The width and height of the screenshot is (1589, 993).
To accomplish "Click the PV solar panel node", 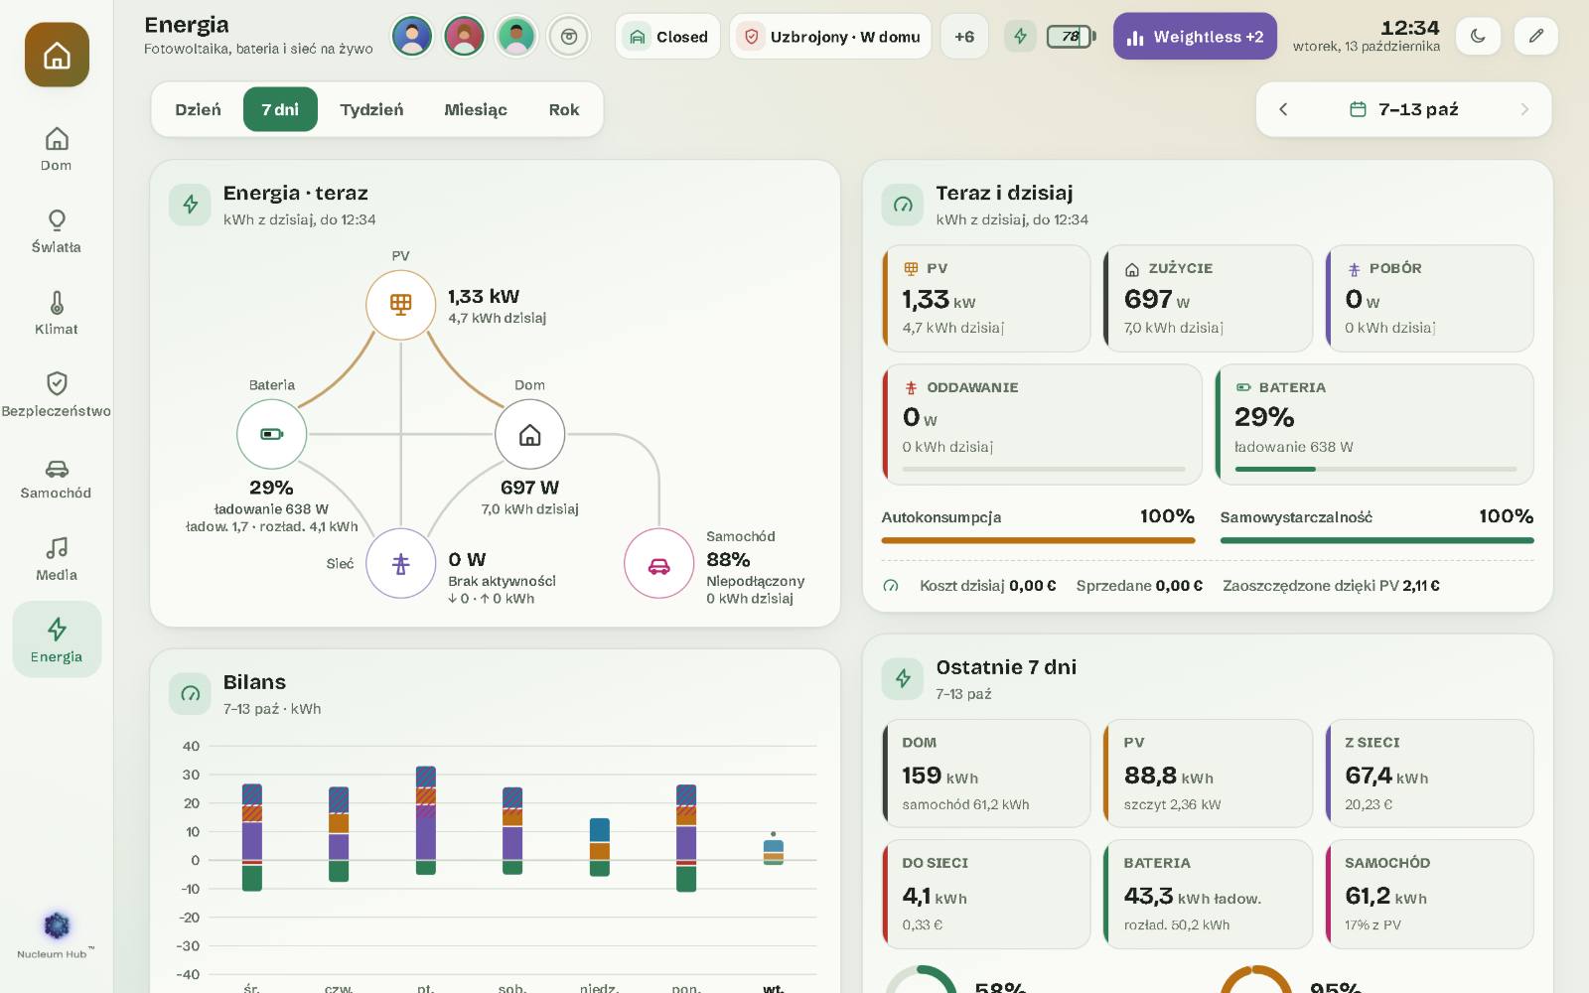I will point(400,304).
